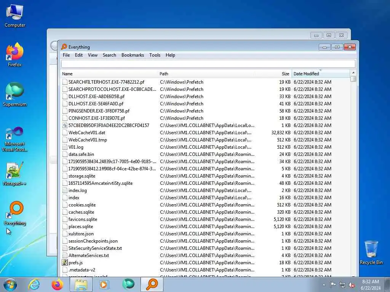Open the Search menu
The image size is (390, 292).
pos(109,55)
